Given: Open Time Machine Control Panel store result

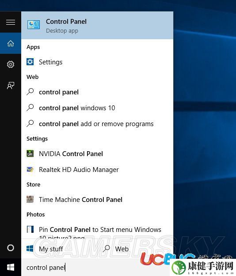Looking at the screenshot, I should click(97, 199).
